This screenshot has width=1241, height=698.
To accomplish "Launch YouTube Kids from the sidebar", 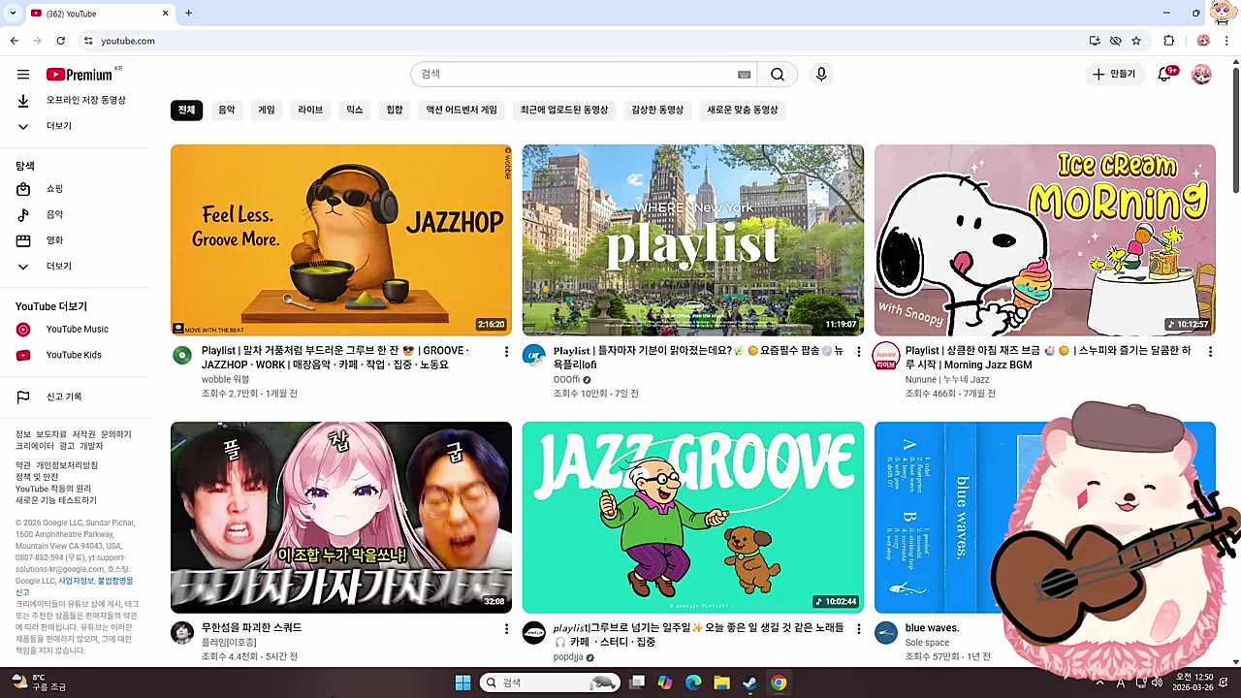I will 75,355.
